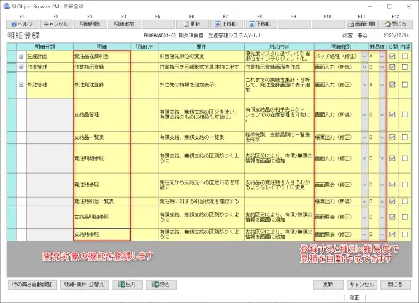Click the bottom 閉じる button
This screenshot has height=303, width=419.
point(396,285)
